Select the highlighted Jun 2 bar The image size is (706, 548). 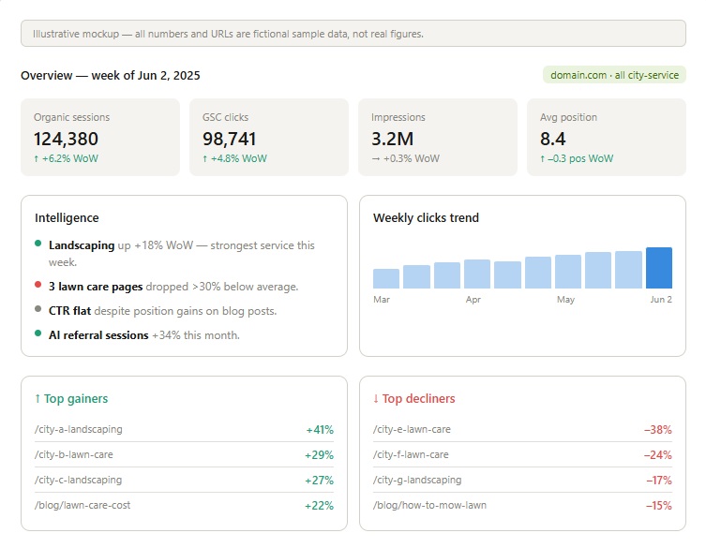[659, 268]
